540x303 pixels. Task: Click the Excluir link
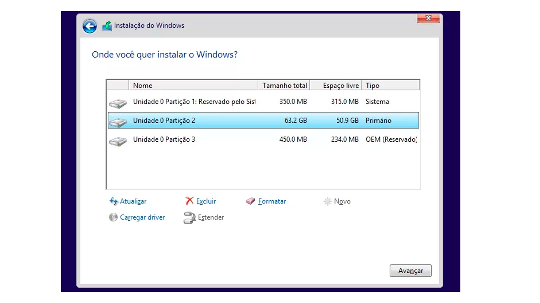[x=206, y=201]
